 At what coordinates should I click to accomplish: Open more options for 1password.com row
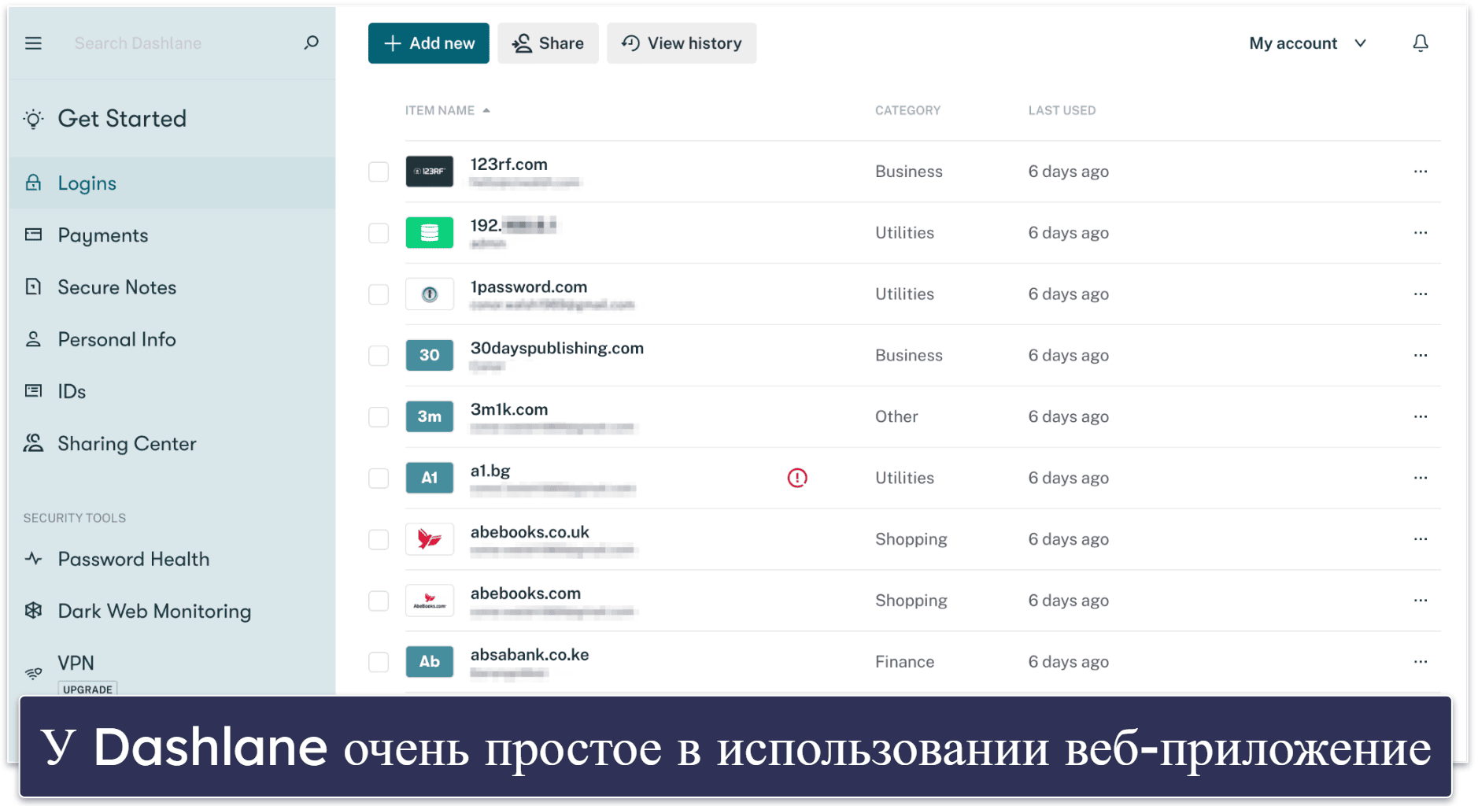(1421, 294)
